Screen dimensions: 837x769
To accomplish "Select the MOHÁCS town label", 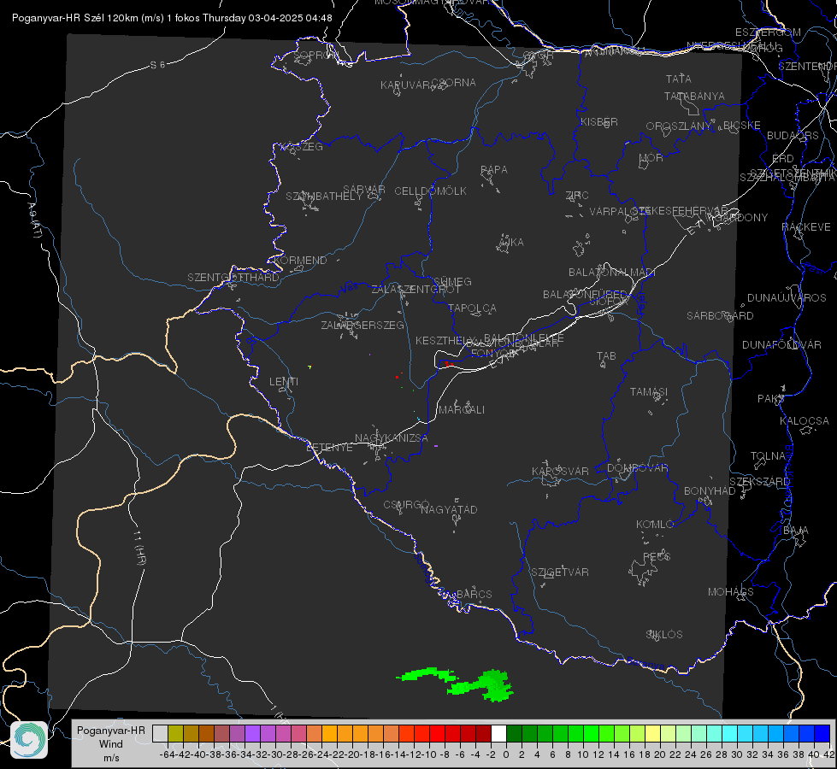I will coord(730,592).
